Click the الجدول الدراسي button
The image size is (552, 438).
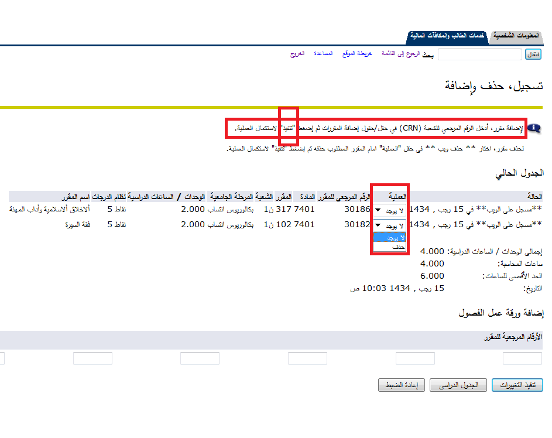click(x=458, y=385)
